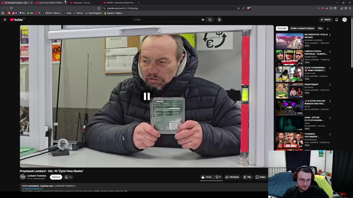Open options menu for LABRYGA STRACIŁ KONTROLĘ video
The image size is (353, 198).
pos(330,51)
